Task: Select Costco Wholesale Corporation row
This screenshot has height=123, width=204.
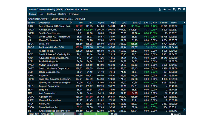Action: click(x=102, y=68)
